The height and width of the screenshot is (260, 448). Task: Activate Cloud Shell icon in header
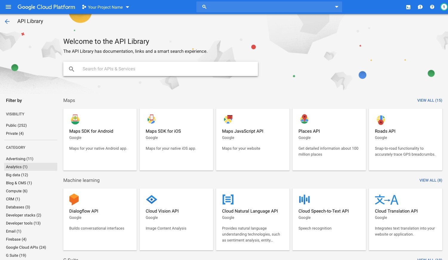coord(408,7)
